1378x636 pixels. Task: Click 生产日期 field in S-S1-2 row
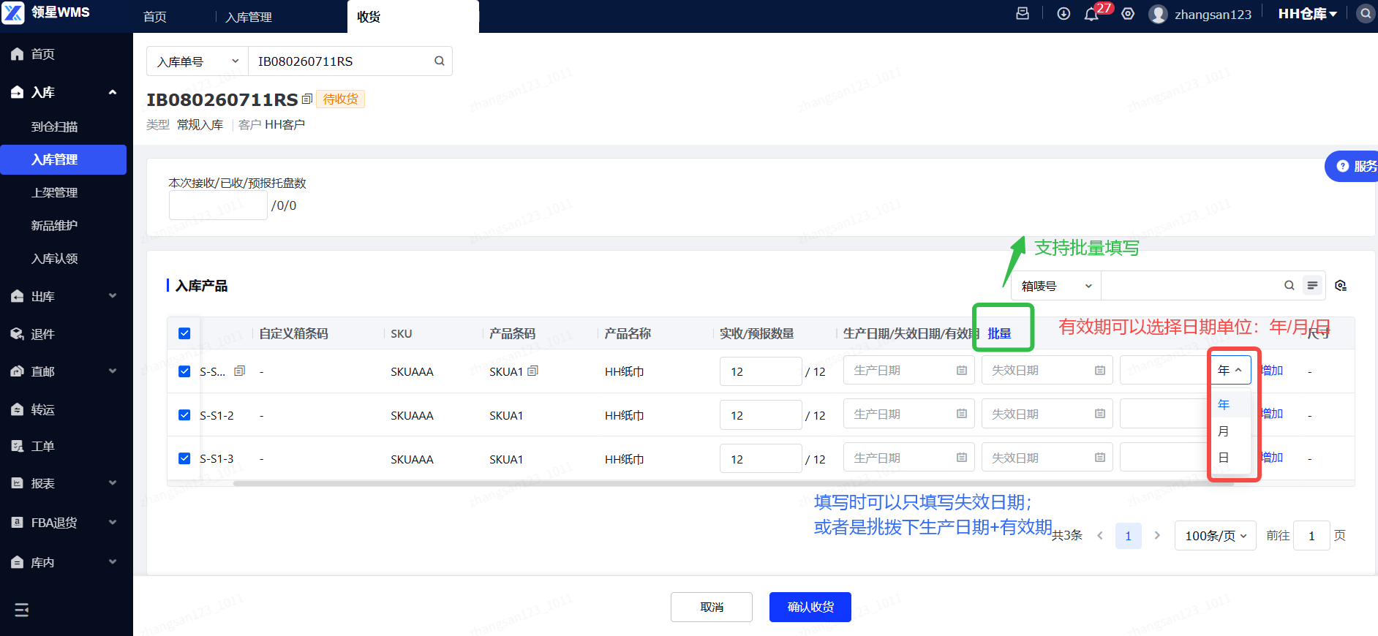[908, 414]
